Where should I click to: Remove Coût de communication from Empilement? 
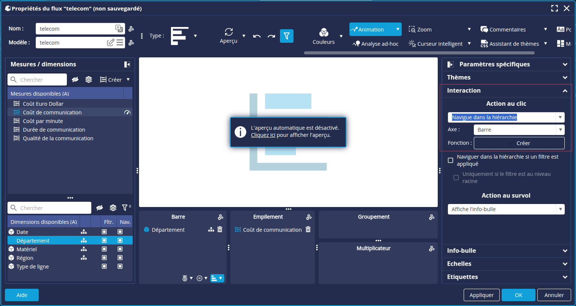[x=308, y=229]
